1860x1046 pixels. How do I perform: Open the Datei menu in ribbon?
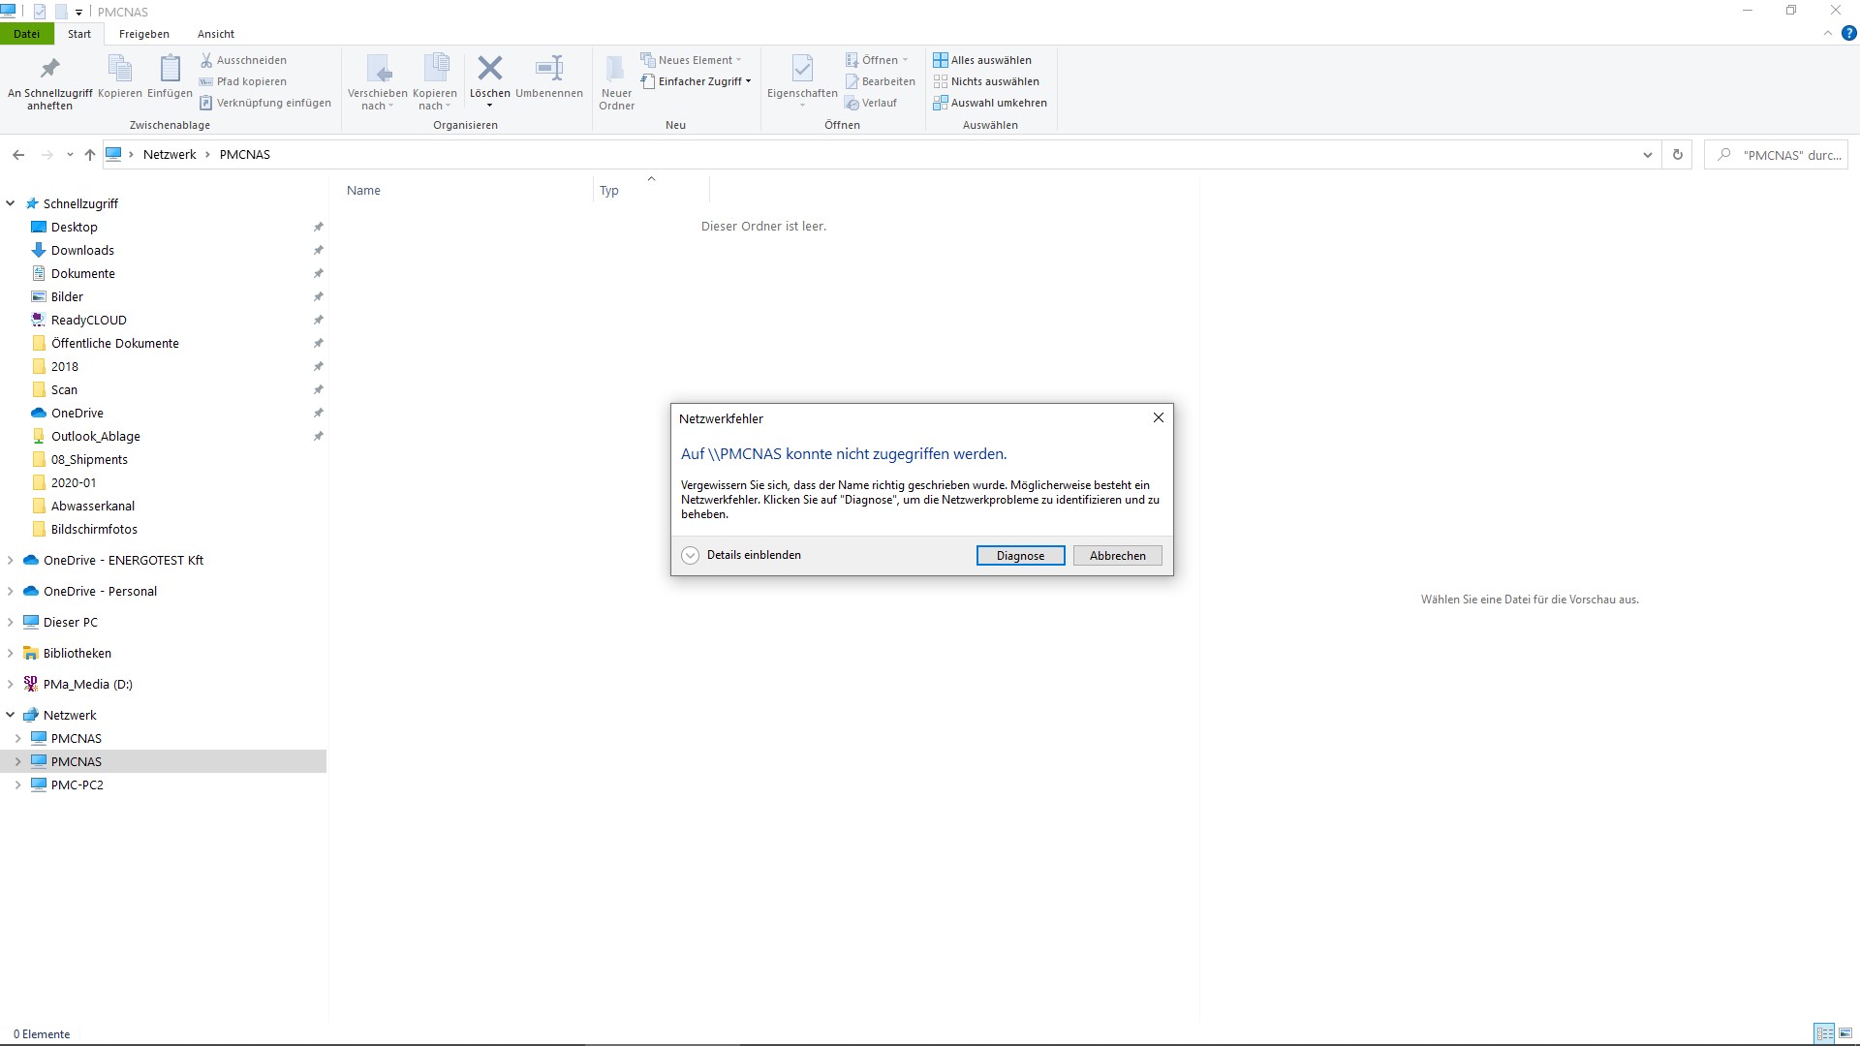tap(28, 33)
